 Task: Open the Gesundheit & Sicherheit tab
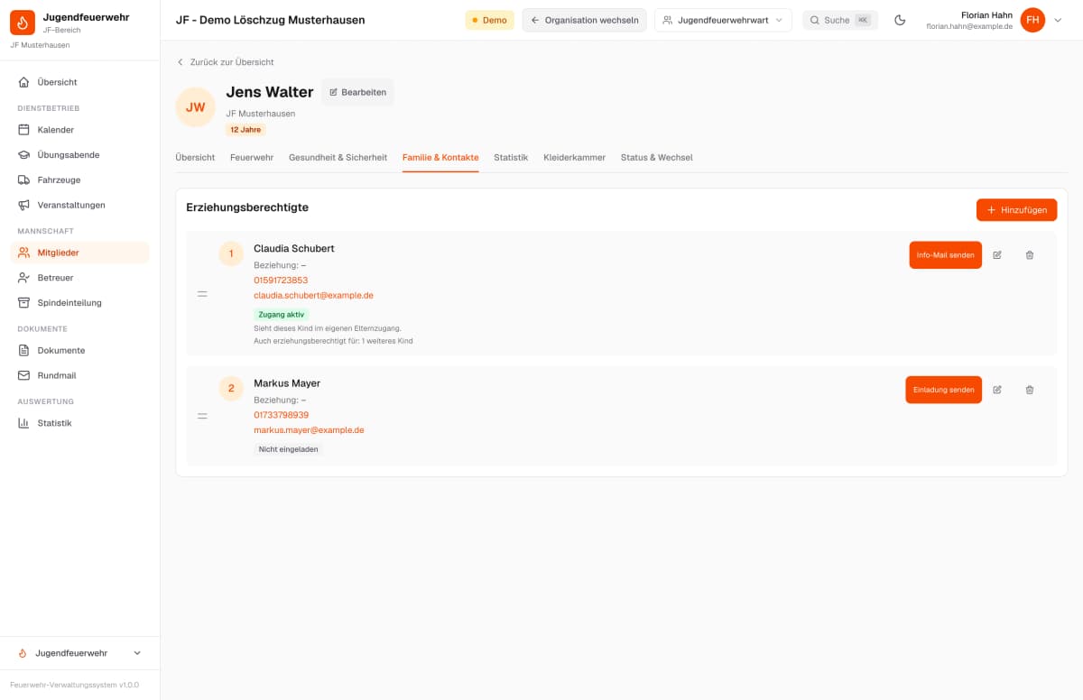pos(338,158)
